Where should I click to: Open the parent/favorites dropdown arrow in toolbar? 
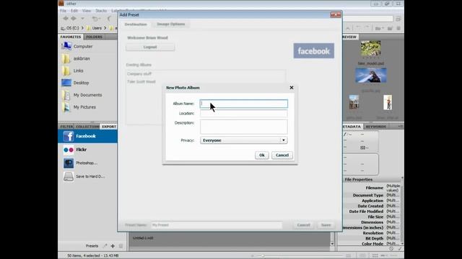(82, 19)
